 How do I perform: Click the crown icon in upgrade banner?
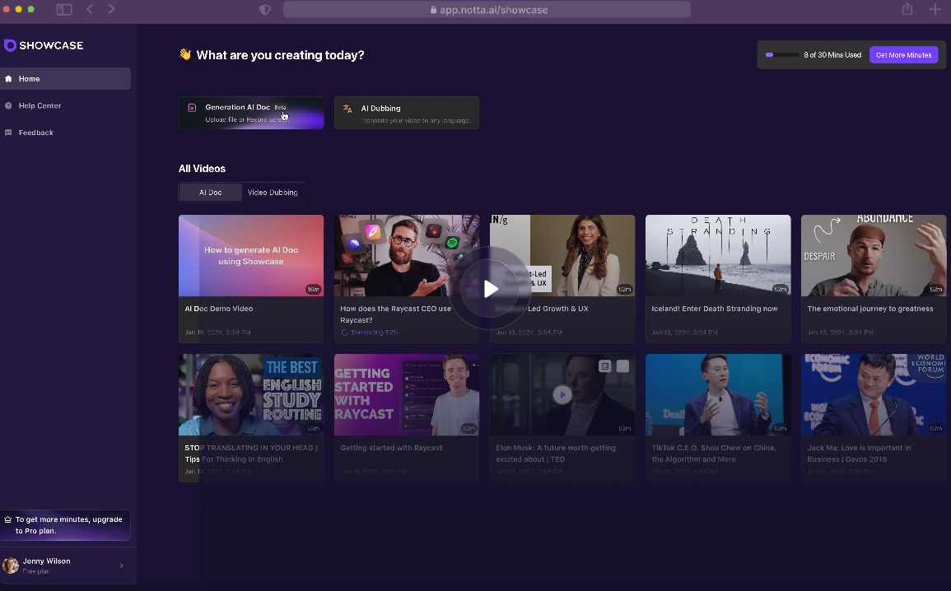coord(8,519)
